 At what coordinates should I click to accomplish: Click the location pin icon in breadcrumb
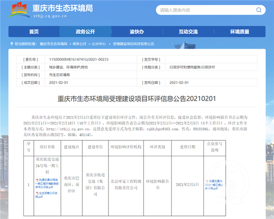click(x=12, y=44)
